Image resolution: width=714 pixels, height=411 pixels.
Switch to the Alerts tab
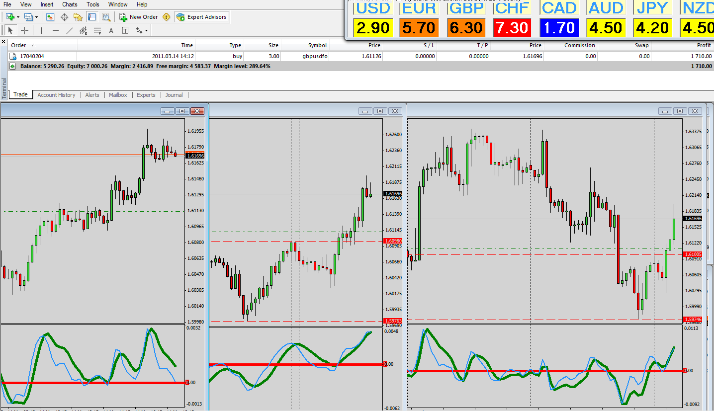pos(92,95)
